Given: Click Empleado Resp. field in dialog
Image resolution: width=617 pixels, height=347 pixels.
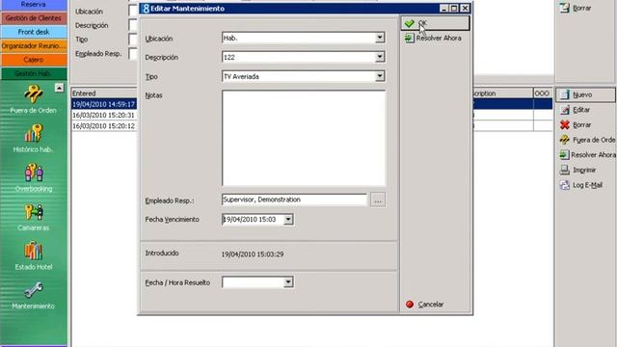Looking at the screenshot, I should pyautogui.click(x=294, y=200).
